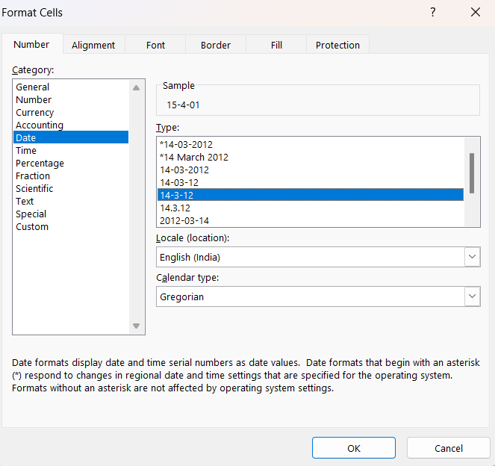
Task: Go to the Border tab
Action: 216,45
